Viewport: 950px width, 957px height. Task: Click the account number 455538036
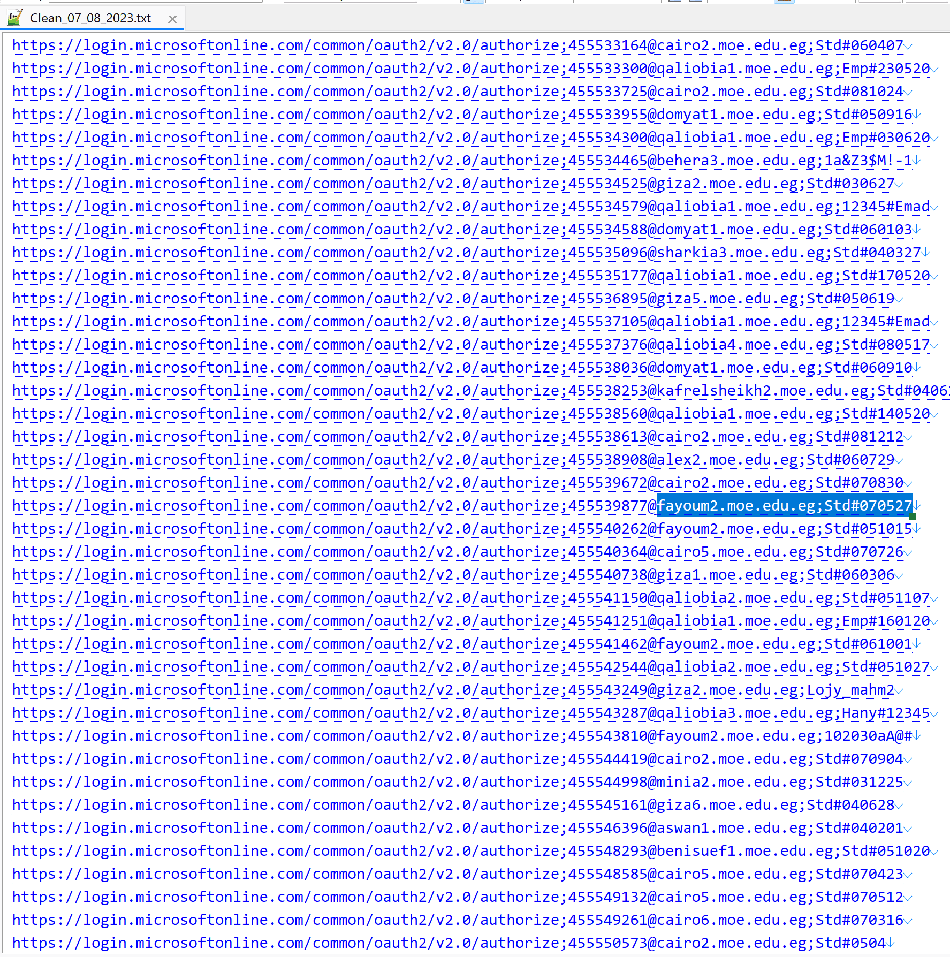(608, 368)
